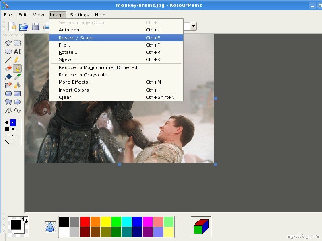
Task: Select the Polygon tool
Action: click(8, 102)
